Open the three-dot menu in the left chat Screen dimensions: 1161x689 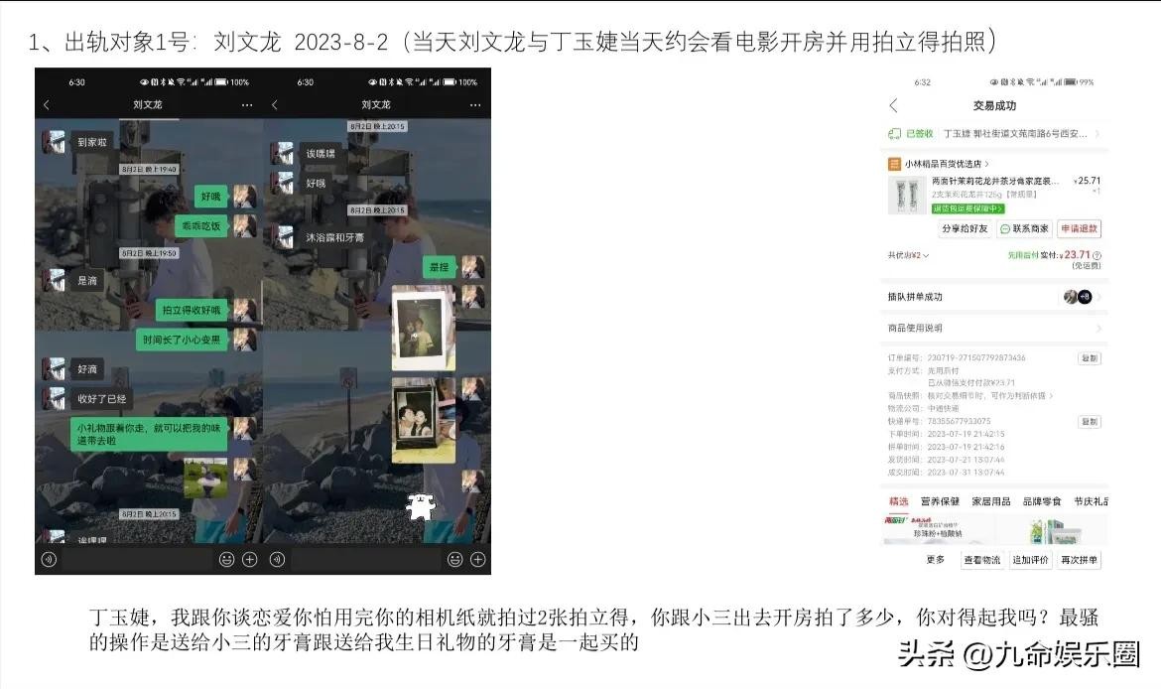click(x=247, y=104)
